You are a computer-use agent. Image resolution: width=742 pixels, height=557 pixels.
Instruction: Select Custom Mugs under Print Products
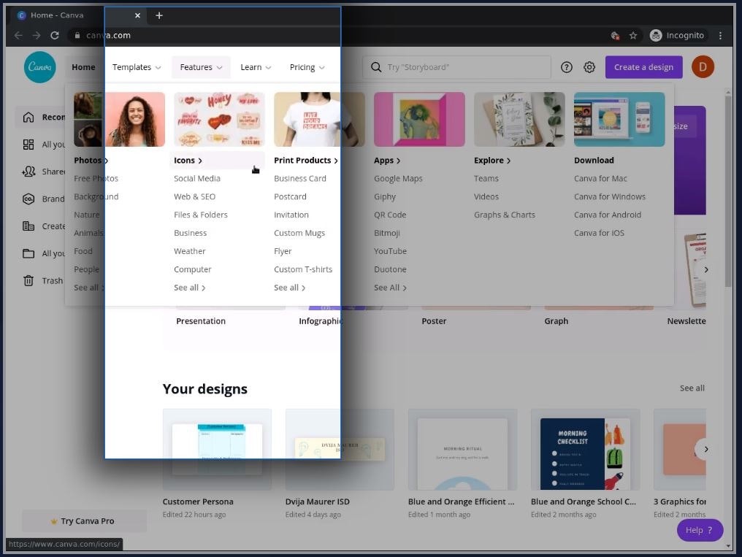[299, 233]
